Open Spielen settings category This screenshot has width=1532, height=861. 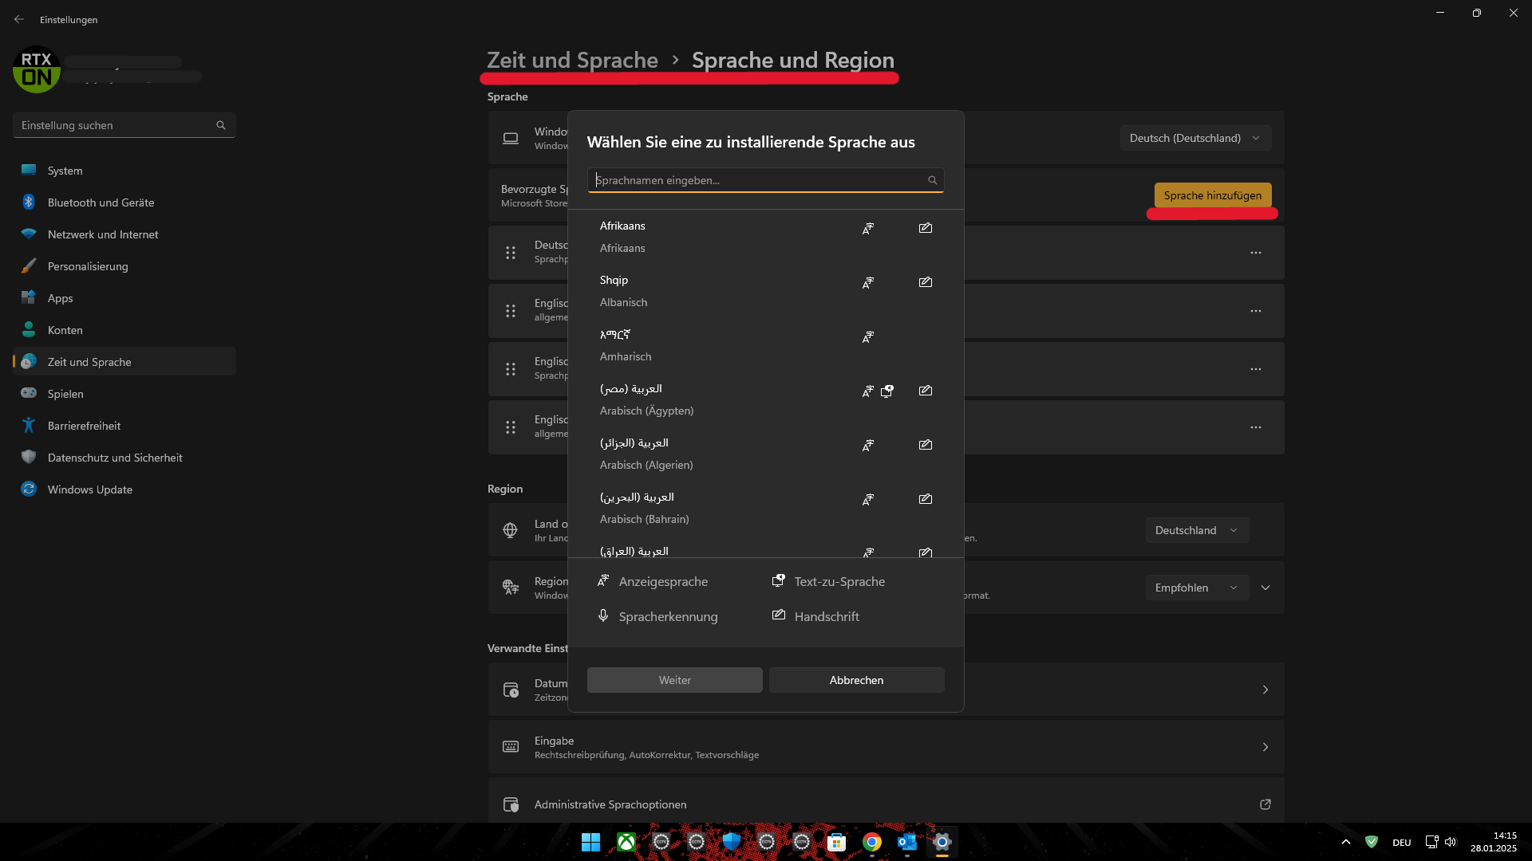point(124,394)
